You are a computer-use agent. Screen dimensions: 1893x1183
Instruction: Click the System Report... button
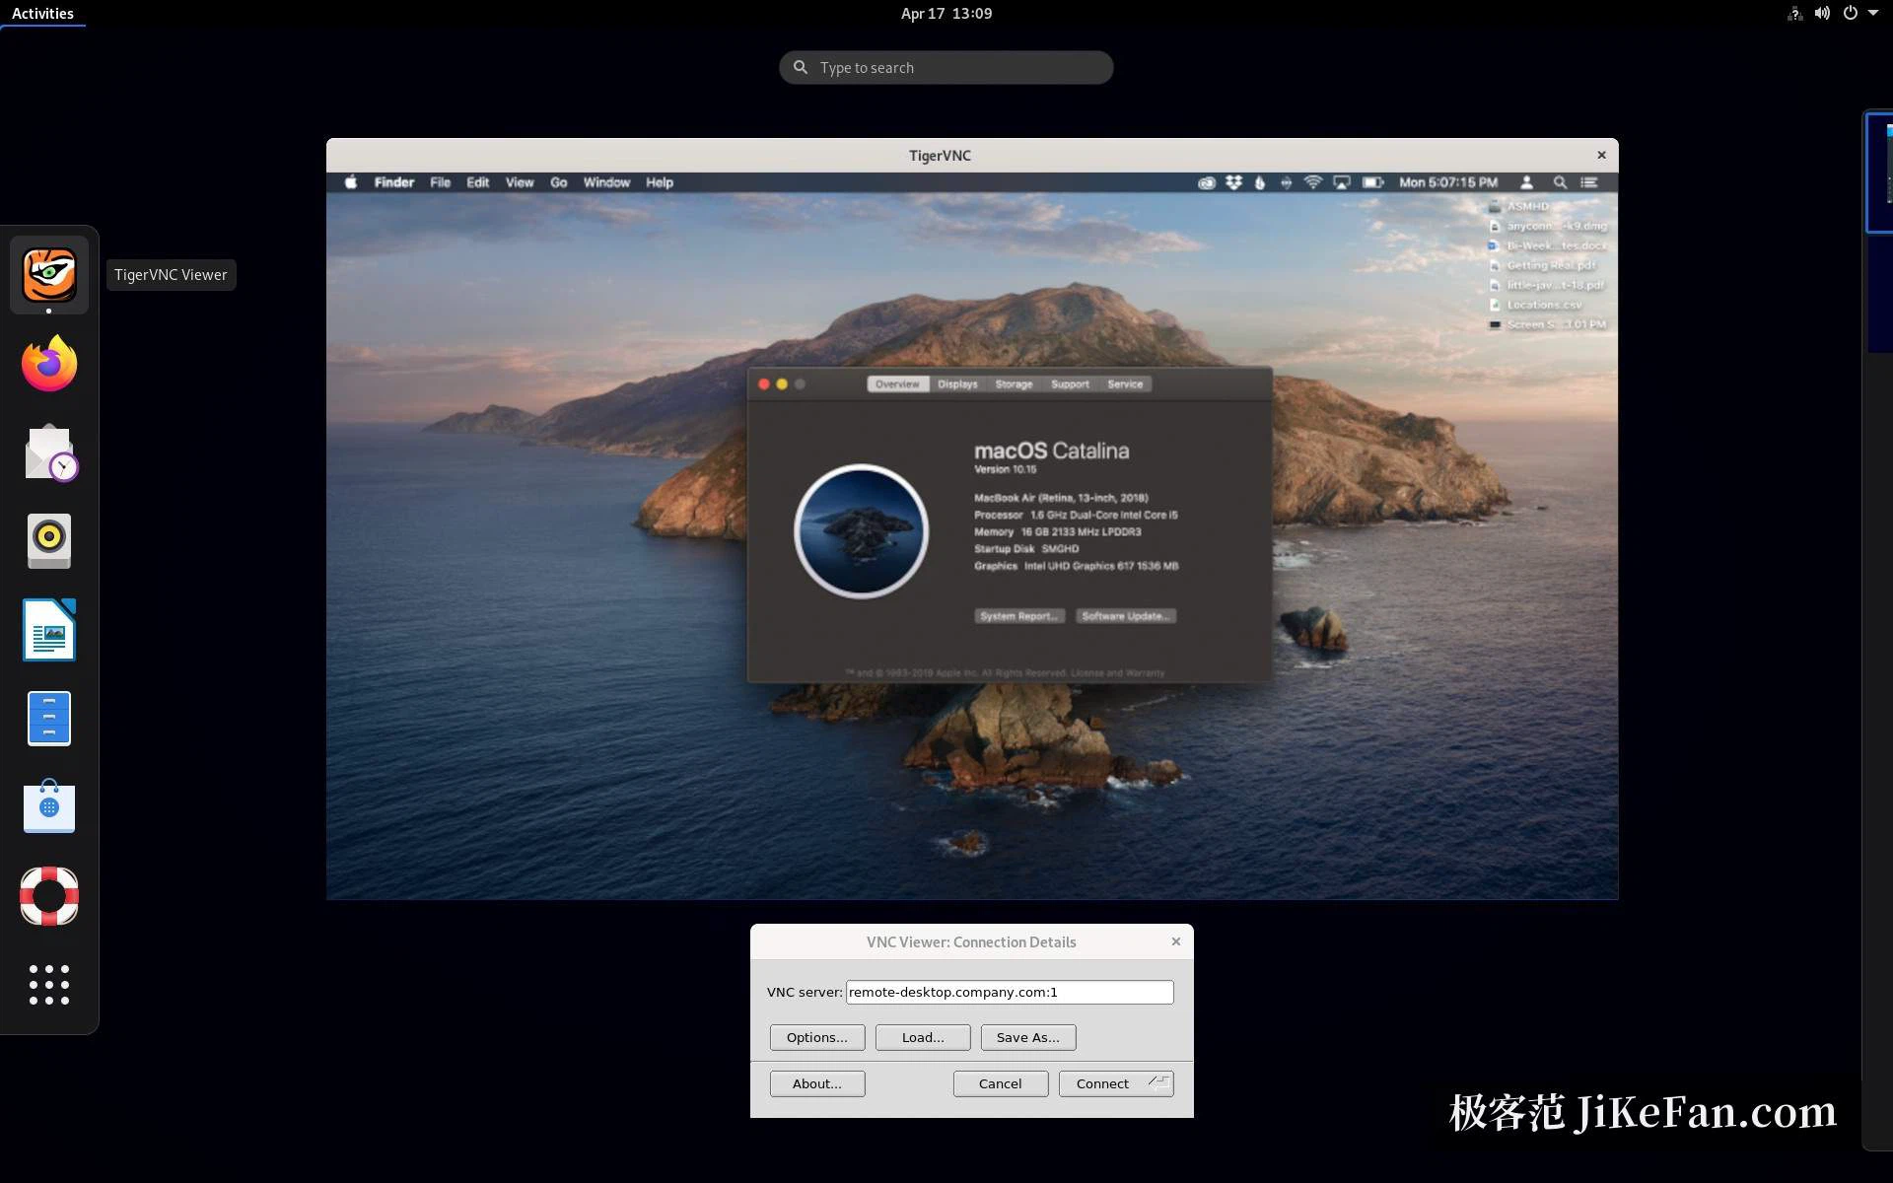[1019, 616]
